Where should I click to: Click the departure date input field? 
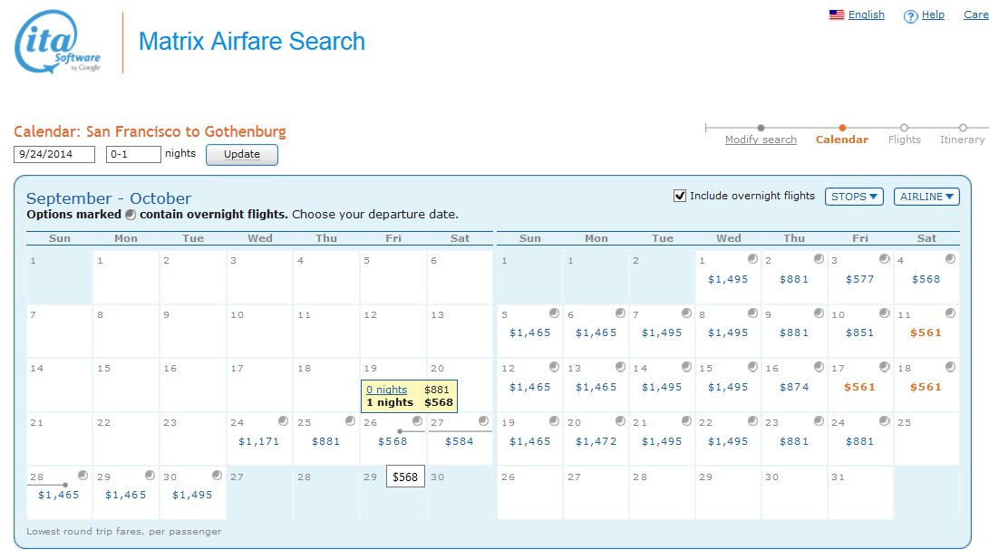coord(54,154)
